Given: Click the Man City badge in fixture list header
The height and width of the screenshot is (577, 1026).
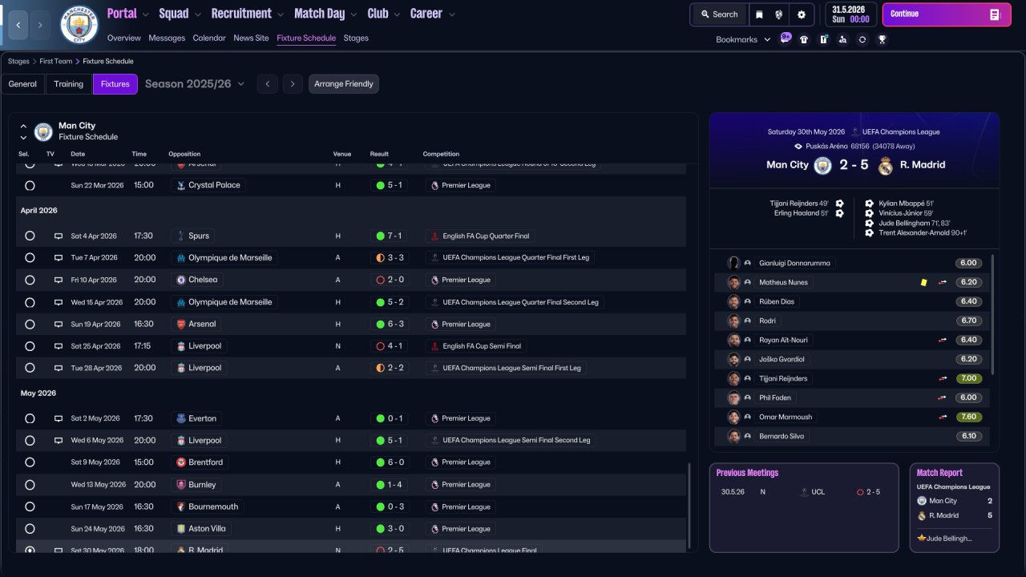Looking at the screenshot, I should point(43,131).
